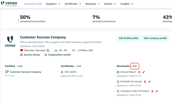Click the Edit EUDR profile button

(x=128, y=38)
